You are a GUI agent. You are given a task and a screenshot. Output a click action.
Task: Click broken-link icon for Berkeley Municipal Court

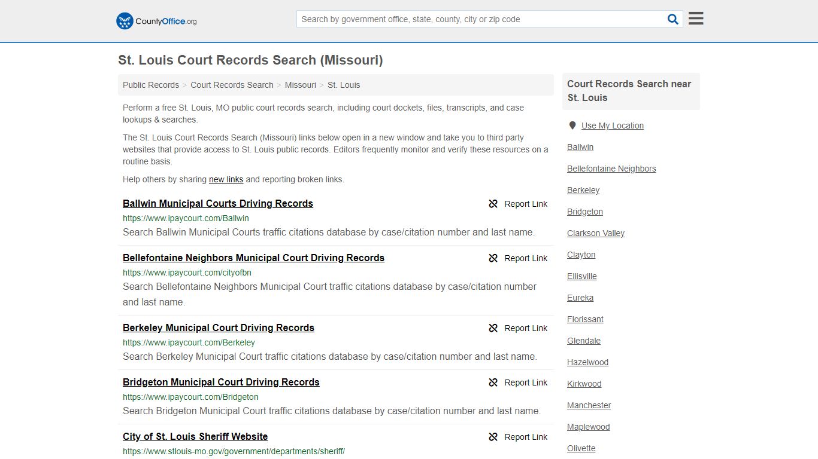tap(493, 328)
